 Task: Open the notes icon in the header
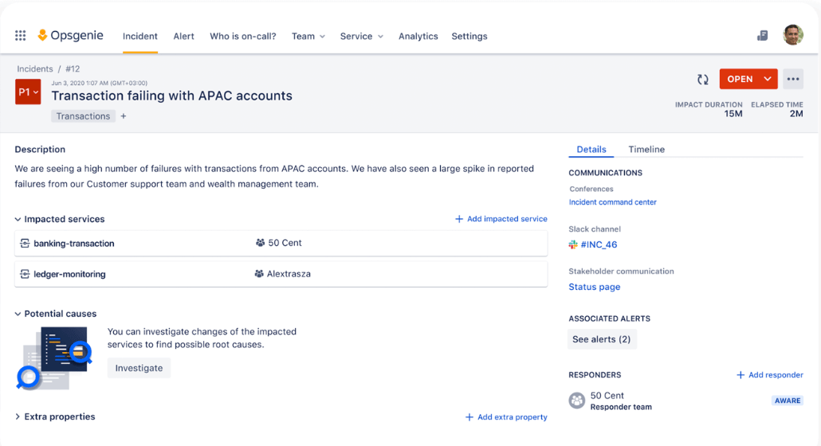point(763,36)
